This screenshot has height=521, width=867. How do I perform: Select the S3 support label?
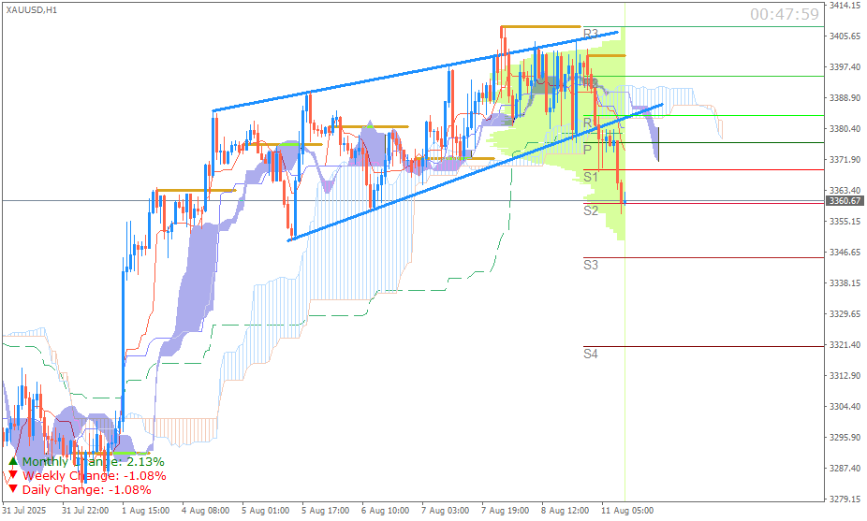click(591, 265)
